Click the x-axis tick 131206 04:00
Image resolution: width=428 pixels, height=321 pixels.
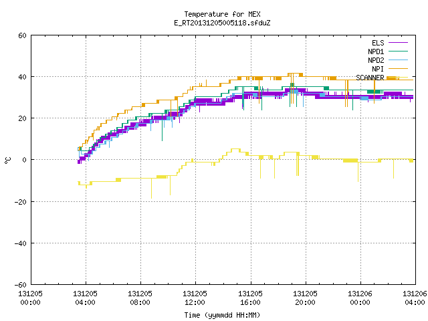[415, 298]
